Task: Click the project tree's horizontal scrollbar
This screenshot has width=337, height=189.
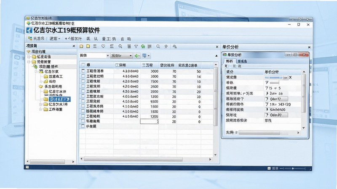Action: [x=48, y=161]
